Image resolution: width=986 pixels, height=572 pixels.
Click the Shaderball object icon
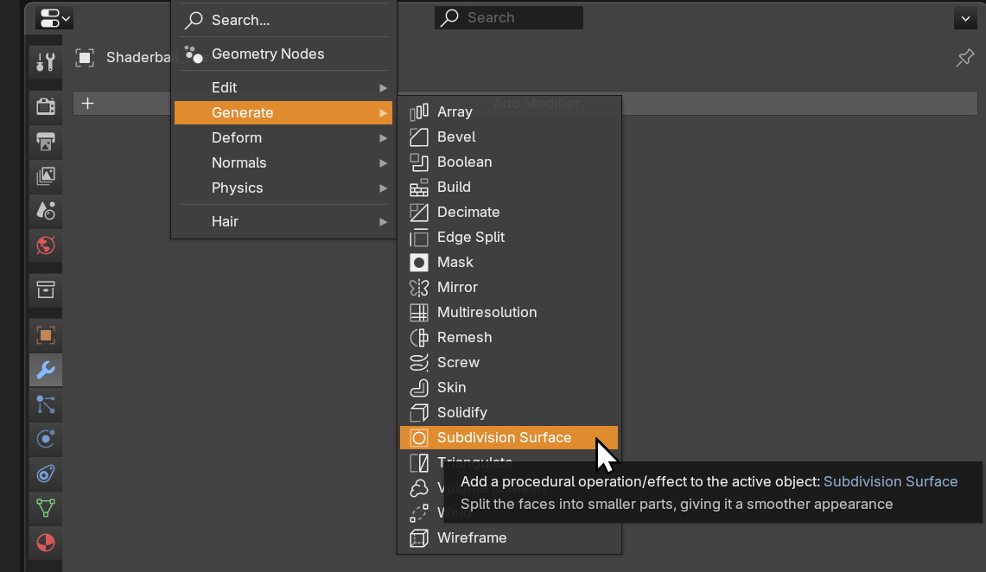coord(85,58)
